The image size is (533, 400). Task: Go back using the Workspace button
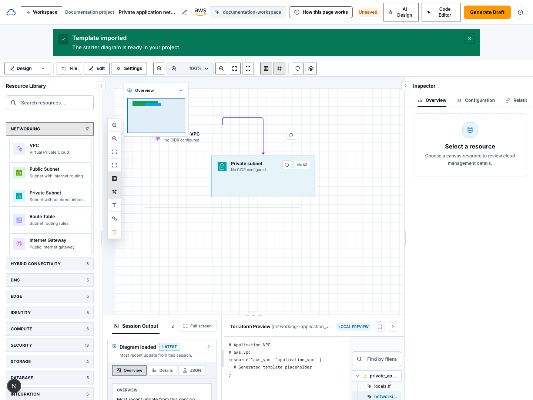coord(41,12)
